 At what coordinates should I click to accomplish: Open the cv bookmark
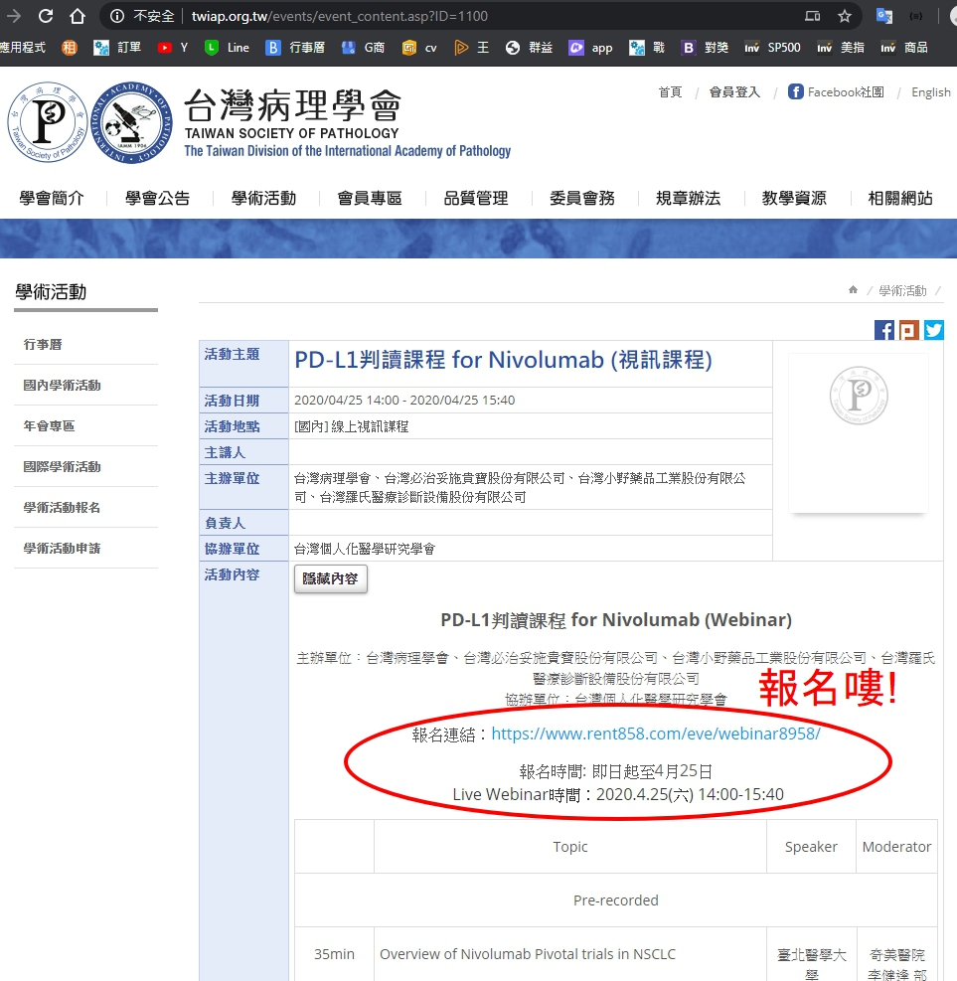(x=419, y=48)
